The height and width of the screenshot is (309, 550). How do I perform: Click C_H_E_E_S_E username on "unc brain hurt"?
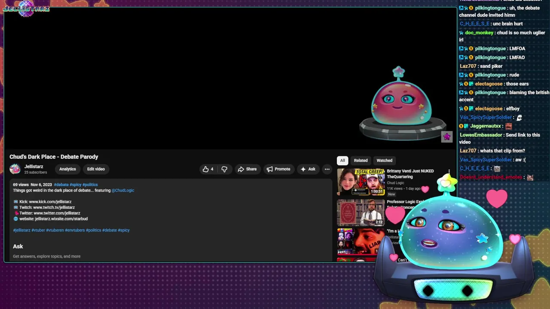point(474,24)
